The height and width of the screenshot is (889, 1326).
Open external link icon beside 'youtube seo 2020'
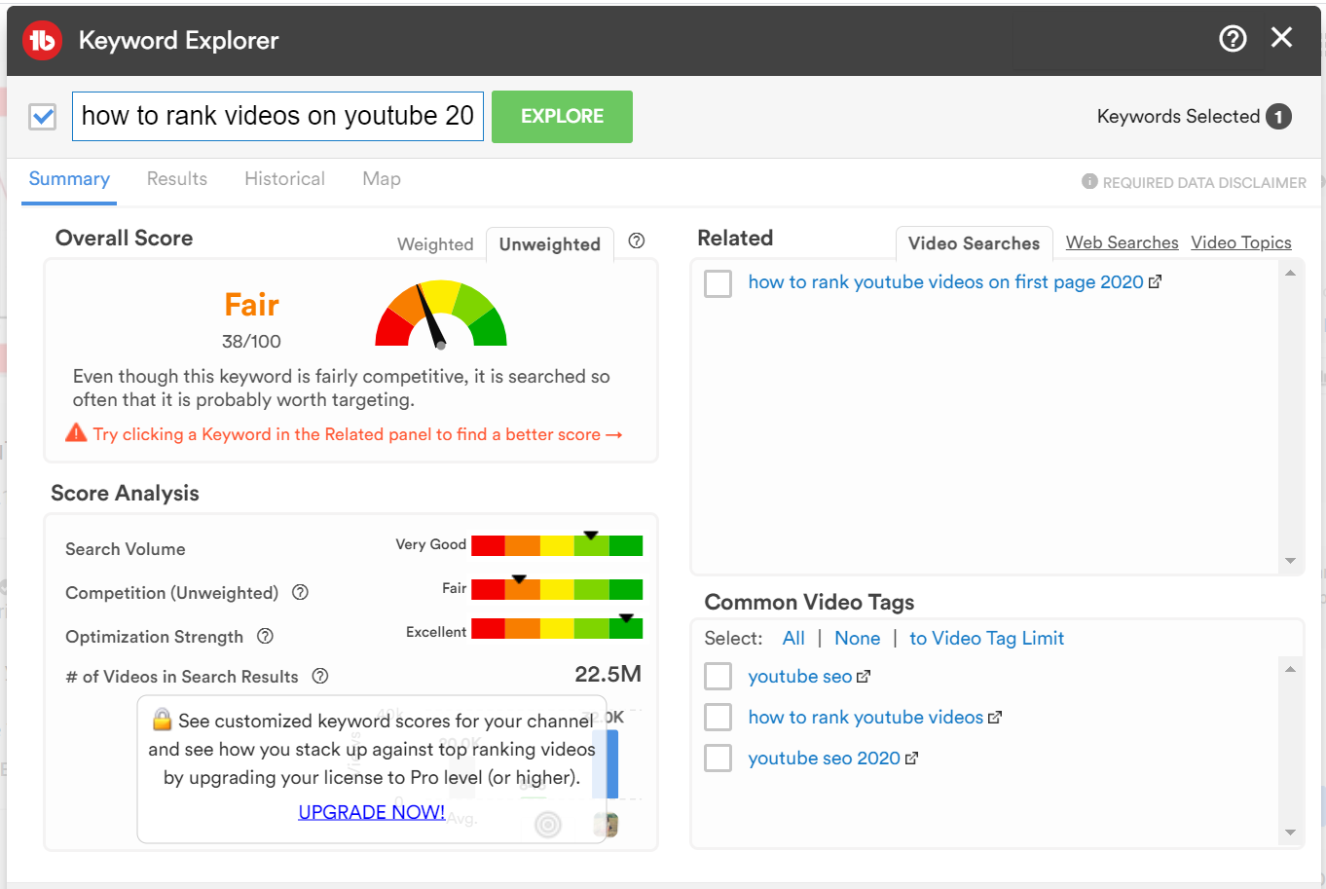pyautogui.click(x=911, y=759)
